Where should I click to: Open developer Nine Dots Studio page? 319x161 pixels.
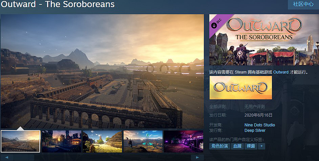click(260, 125)
